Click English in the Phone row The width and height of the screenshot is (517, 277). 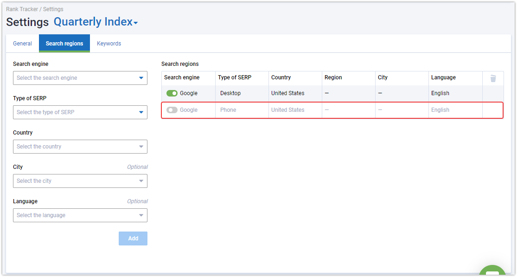coord(440,110)
